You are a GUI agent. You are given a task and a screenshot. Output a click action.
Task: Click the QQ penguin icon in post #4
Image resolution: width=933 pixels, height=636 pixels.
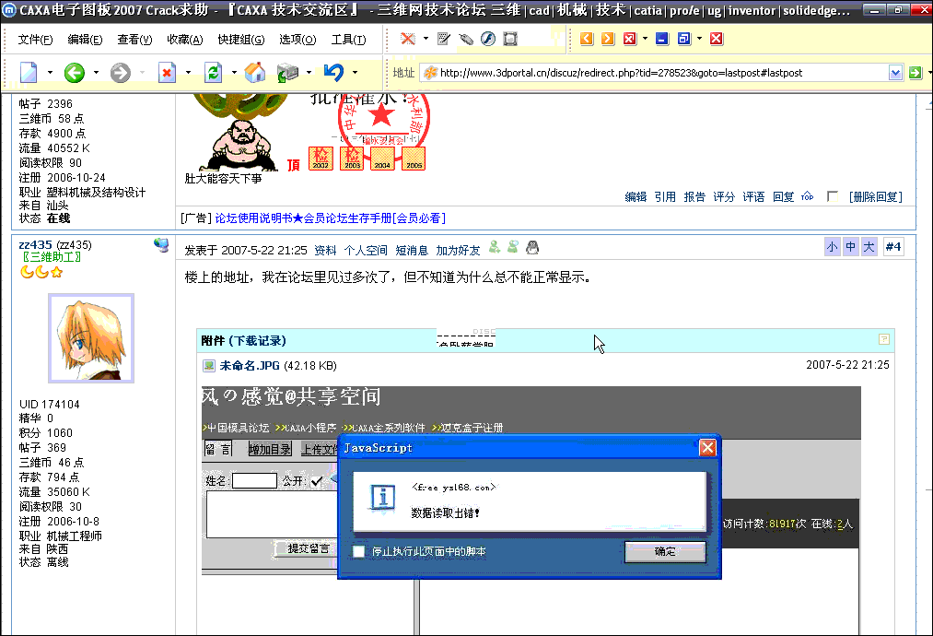532,247
